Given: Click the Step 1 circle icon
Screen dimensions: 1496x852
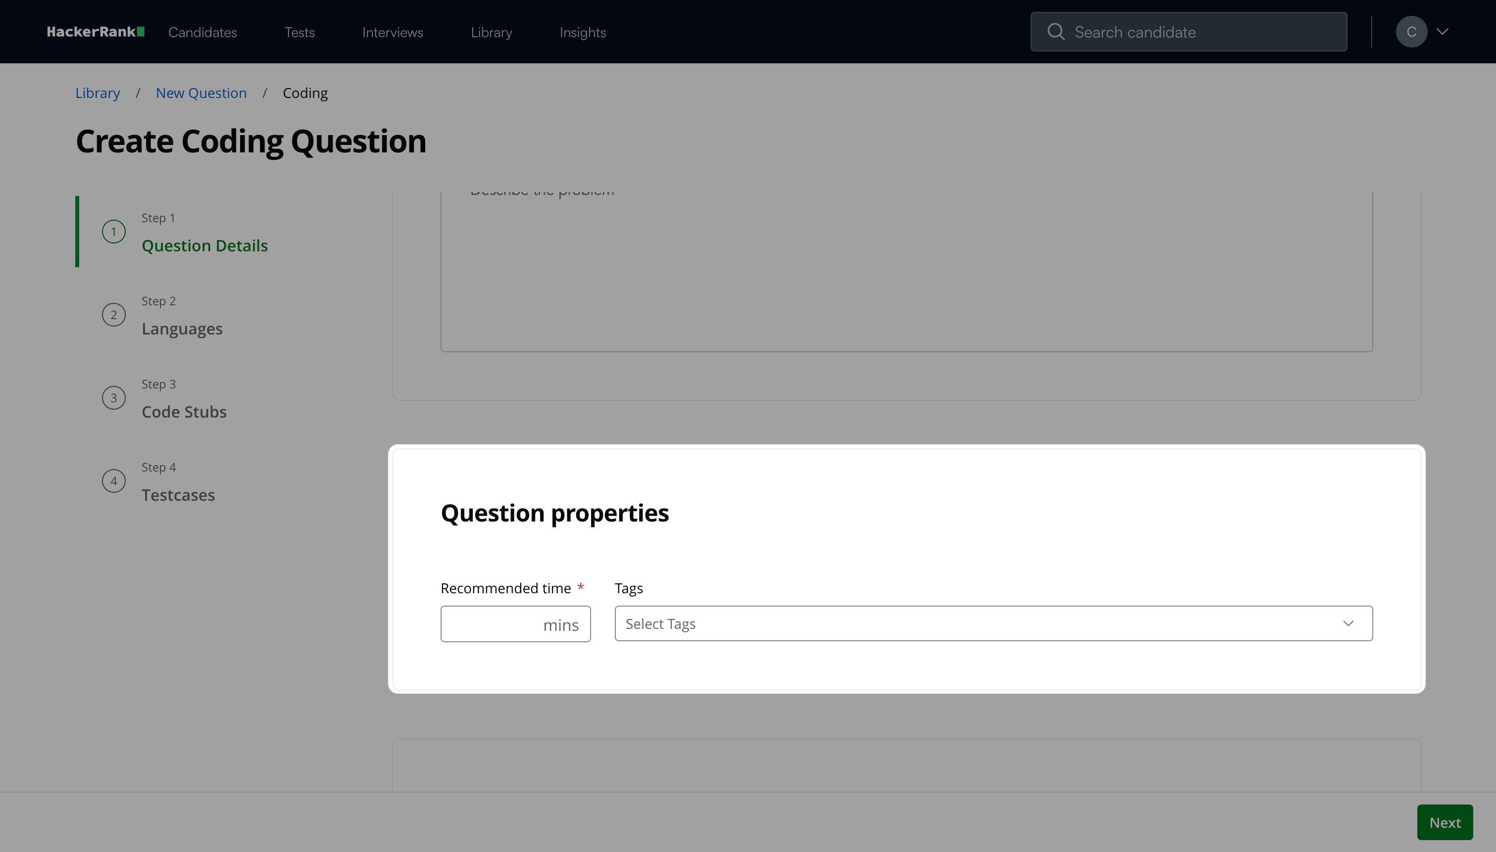Looking at the screenshot, I should 113,232.
